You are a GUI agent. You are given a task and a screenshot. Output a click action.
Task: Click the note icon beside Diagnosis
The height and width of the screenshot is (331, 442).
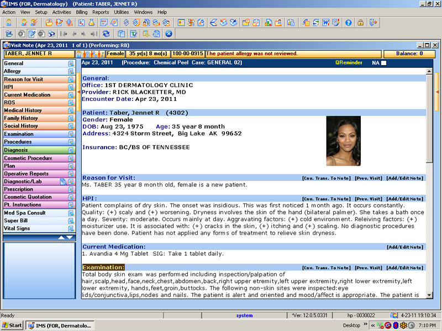pos(71,150)
